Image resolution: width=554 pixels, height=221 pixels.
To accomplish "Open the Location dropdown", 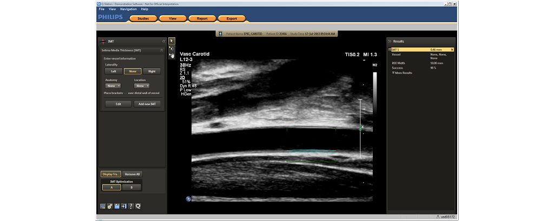I will pyautogui.click(x=142, y=86).
